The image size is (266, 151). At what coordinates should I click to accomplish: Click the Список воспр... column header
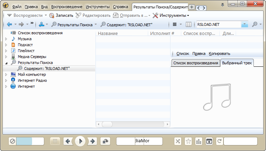click(200, 33)
